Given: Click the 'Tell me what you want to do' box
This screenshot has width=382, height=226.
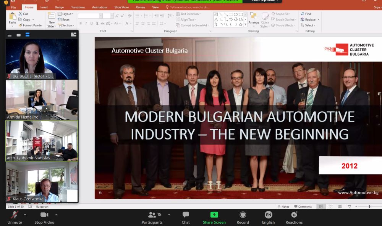Looking at the screenshot, I should tap(188, 7).
